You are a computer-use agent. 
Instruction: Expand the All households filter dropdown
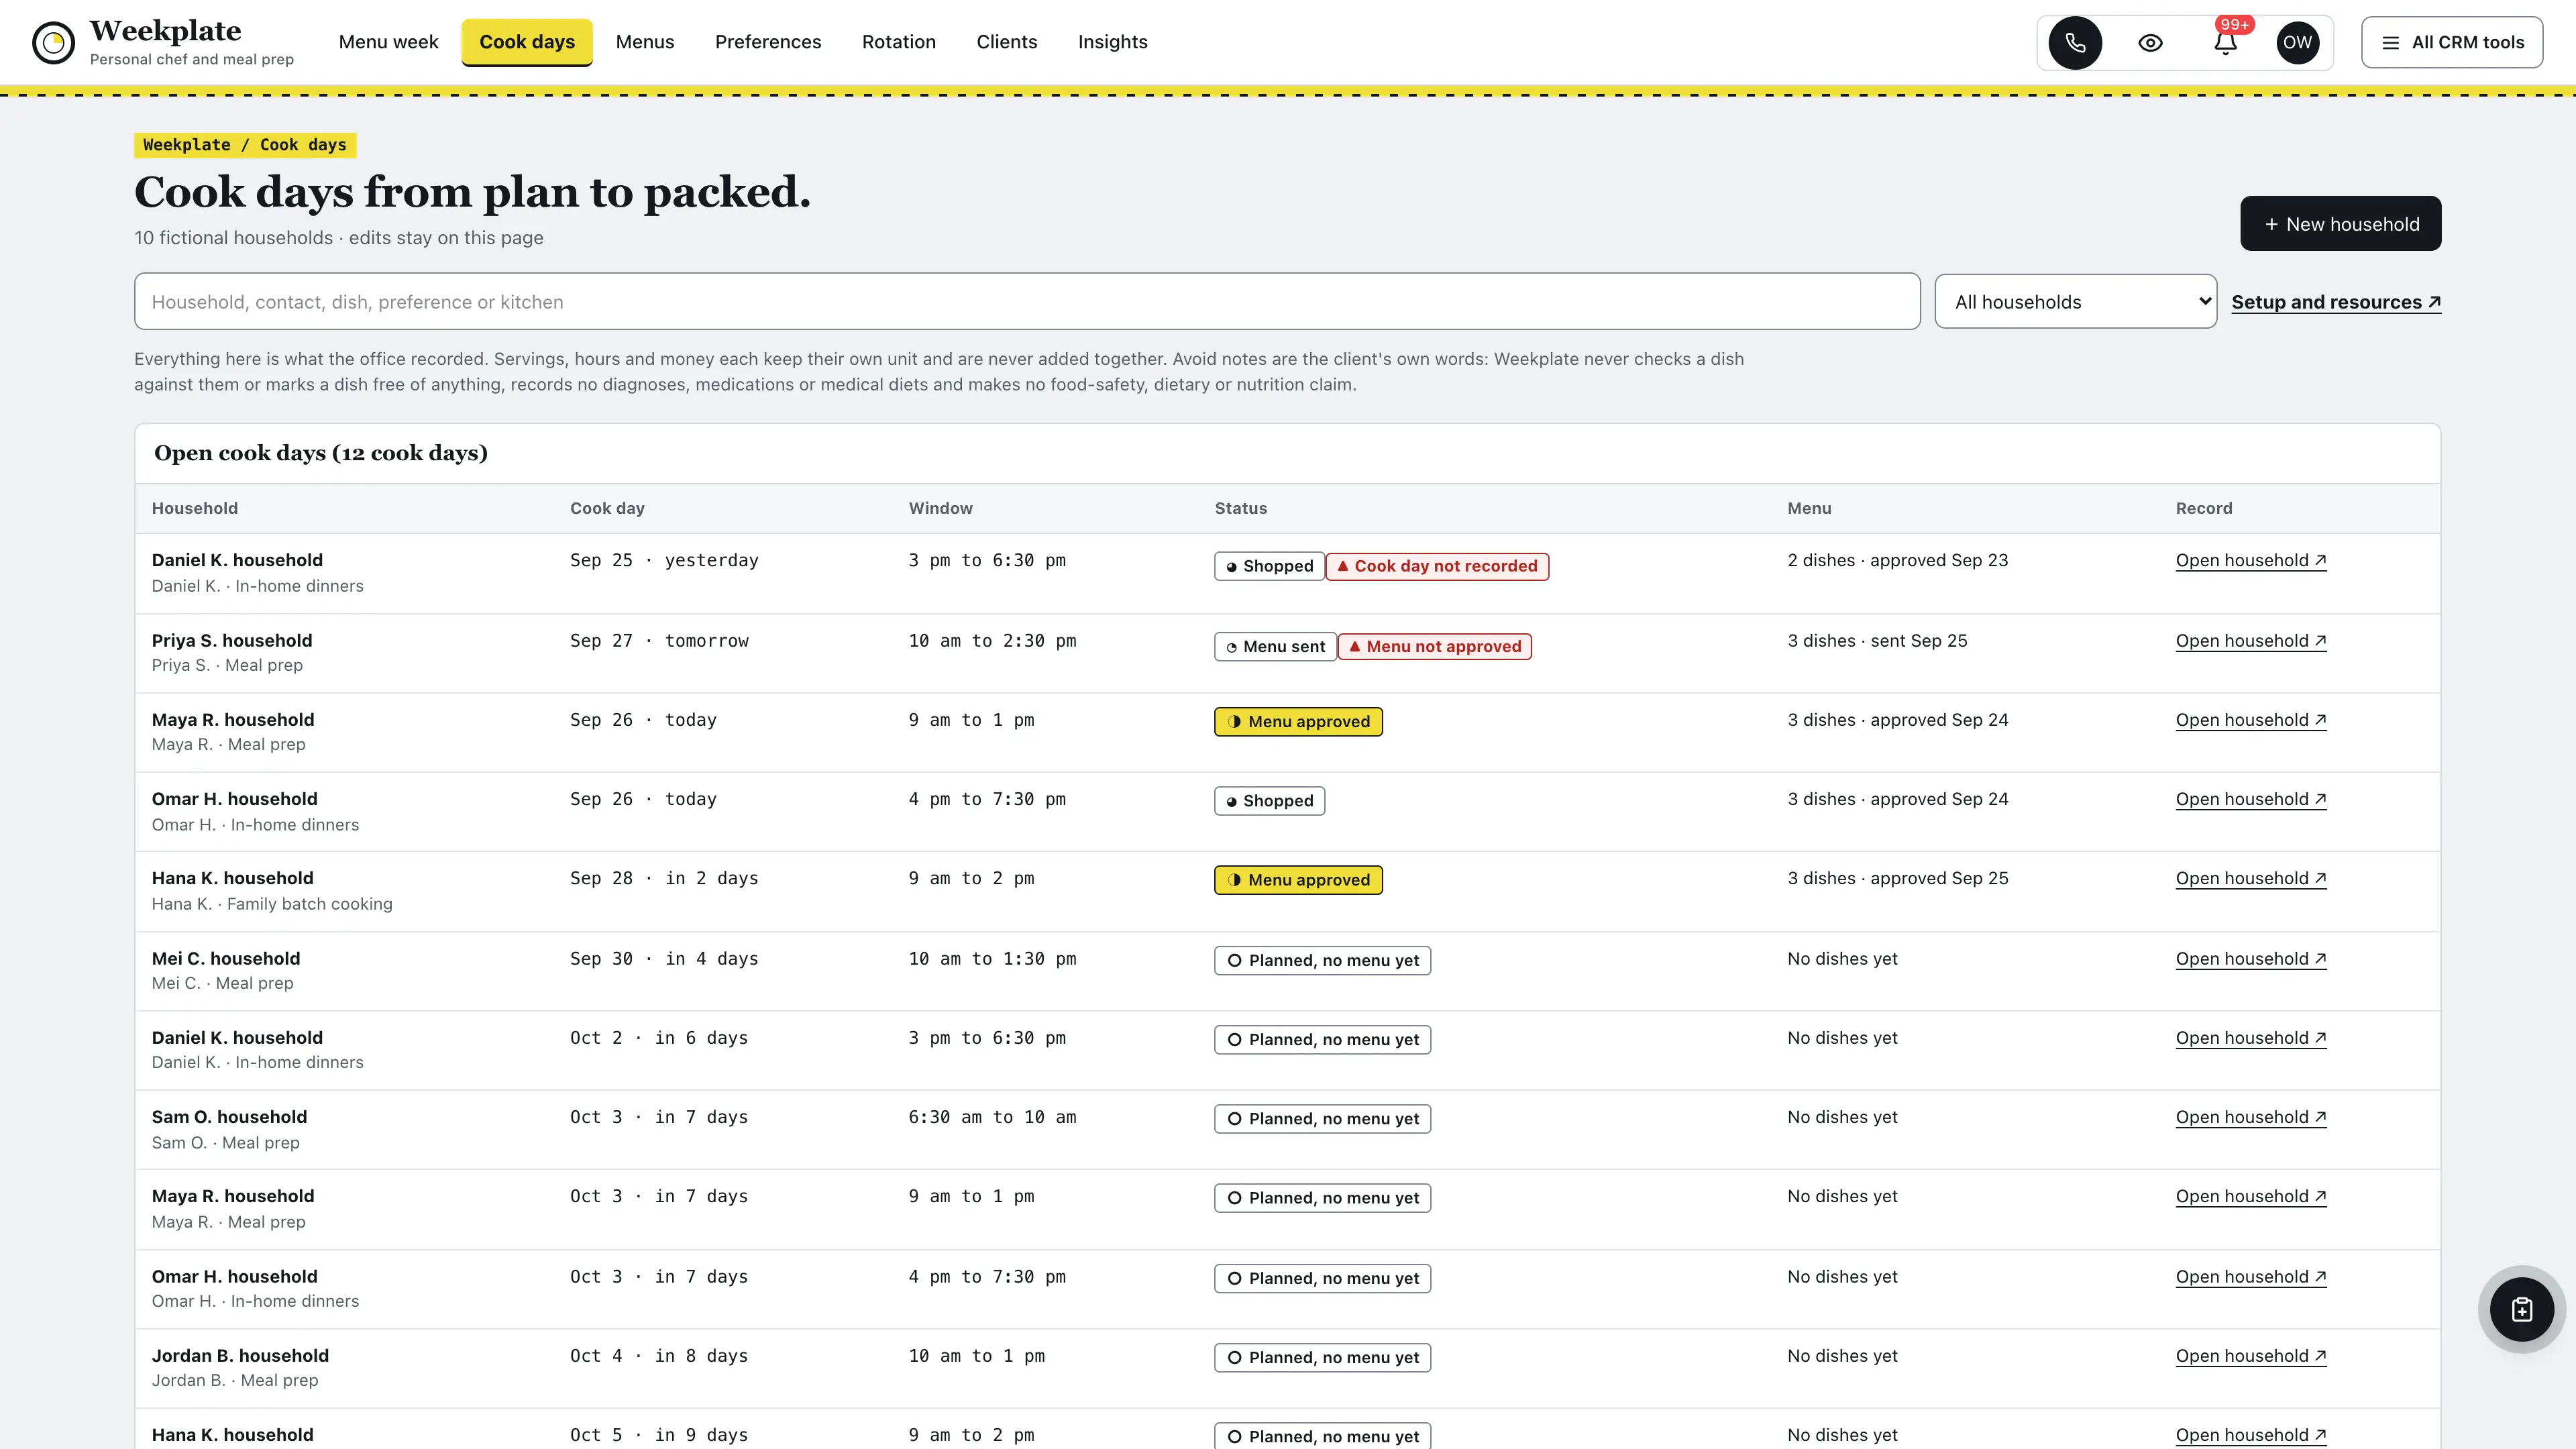(x=2075, y=302)
